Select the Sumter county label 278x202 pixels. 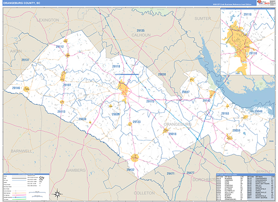[202, 18]
